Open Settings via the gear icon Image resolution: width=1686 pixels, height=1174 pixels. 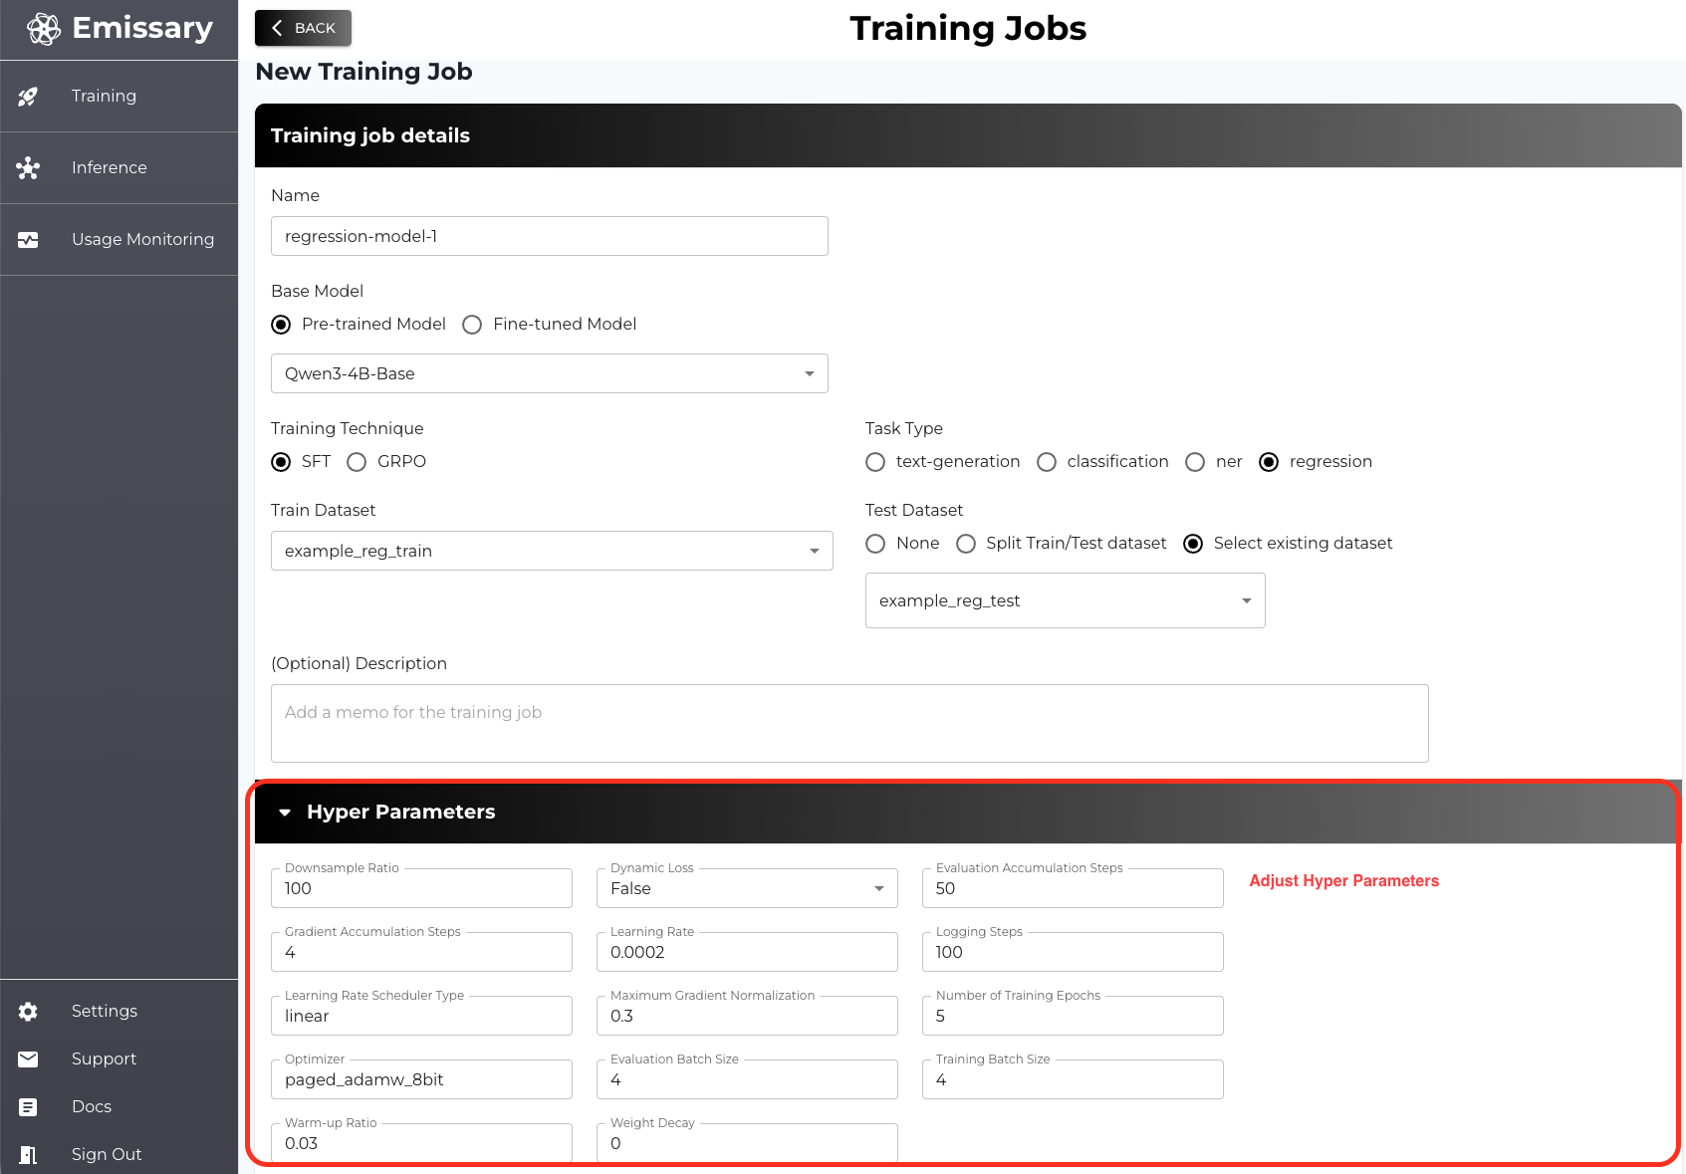[28, 1012]
